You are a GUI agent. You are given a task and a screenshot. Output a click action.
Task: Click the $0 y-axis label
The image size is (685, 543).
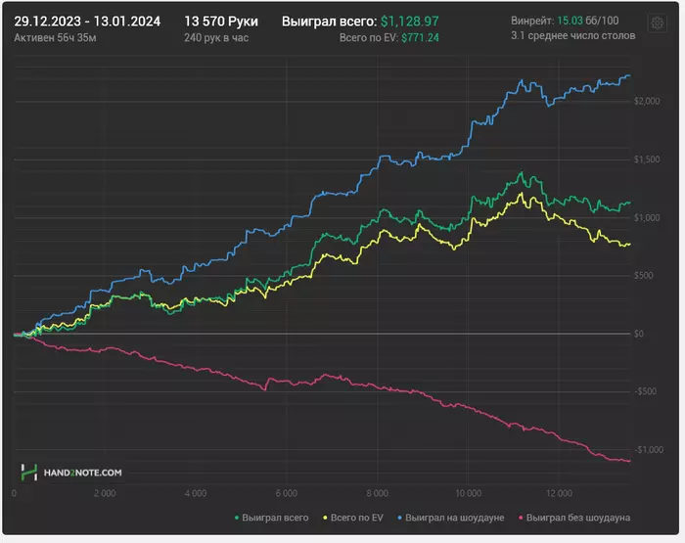[x=639, y=334]
